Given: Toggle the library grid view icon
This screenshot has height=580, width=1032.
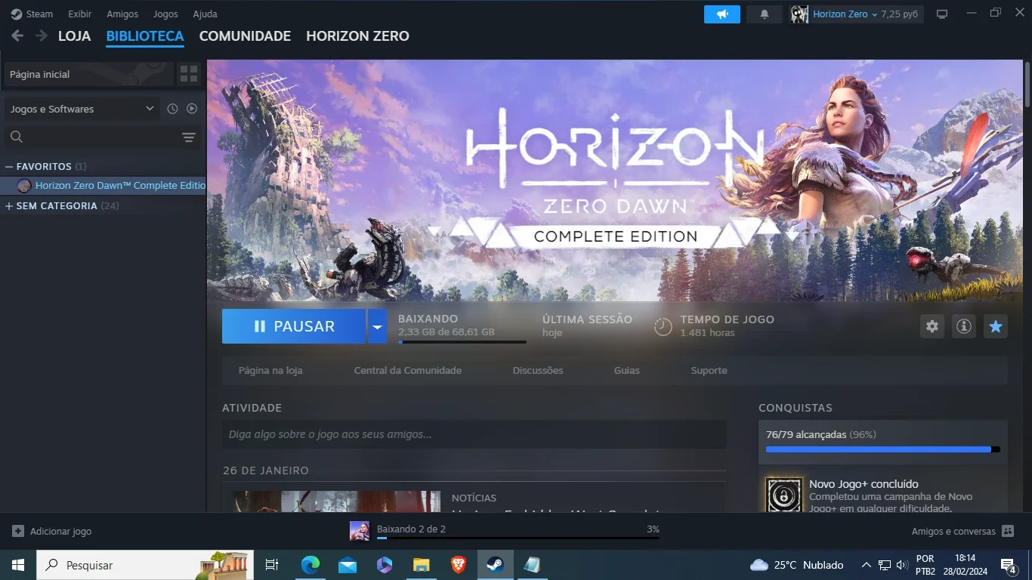Looking at the screenshot, I should 189,74.
